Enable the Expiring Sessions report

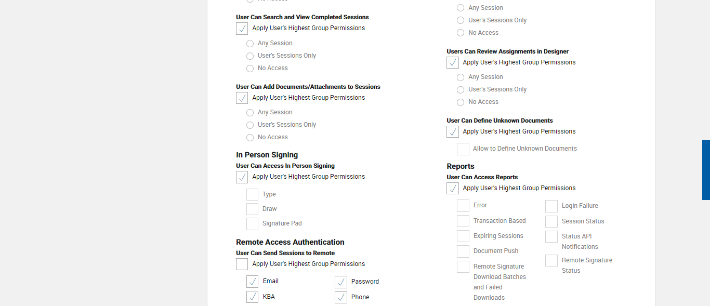[463, 236]
